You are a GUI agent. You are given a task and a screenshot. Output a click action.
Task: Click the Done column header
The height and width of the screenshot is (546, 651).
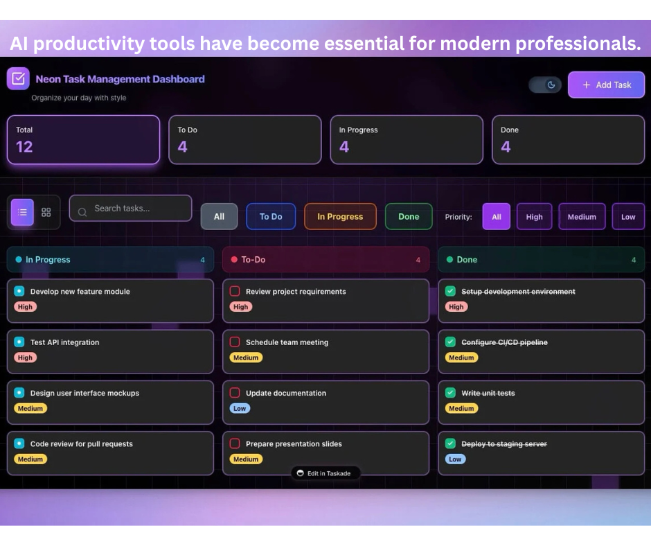(x=542, y=260)
